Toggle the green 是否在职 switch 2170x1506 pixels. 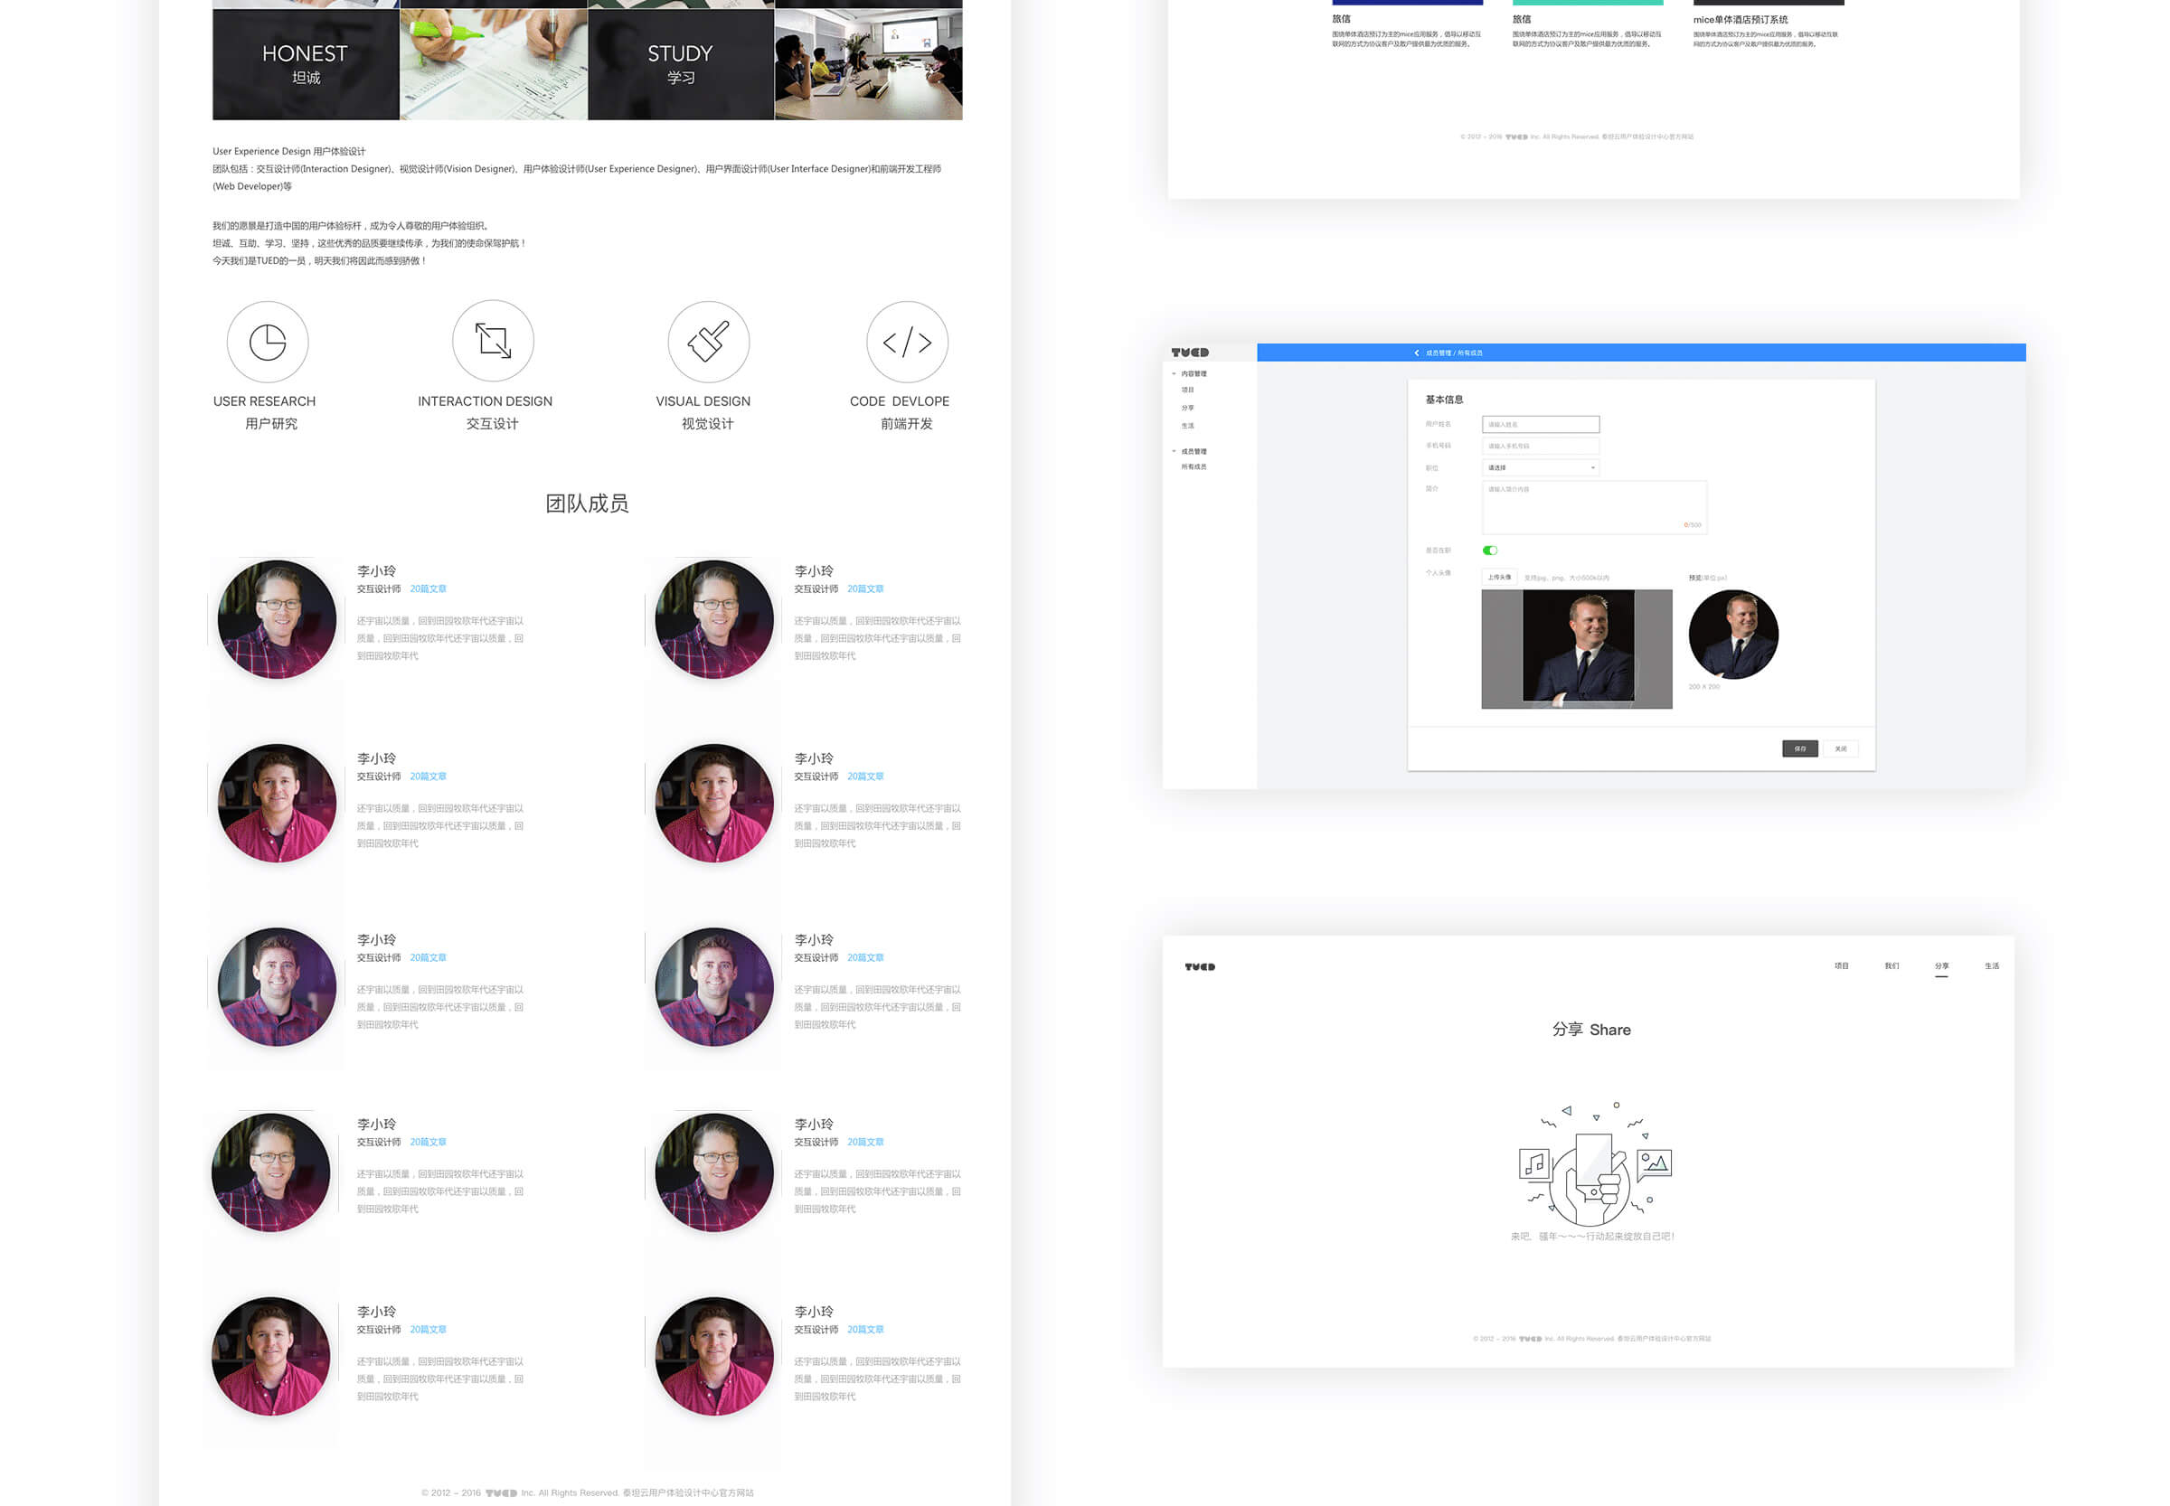click(x=1489, y=551)
